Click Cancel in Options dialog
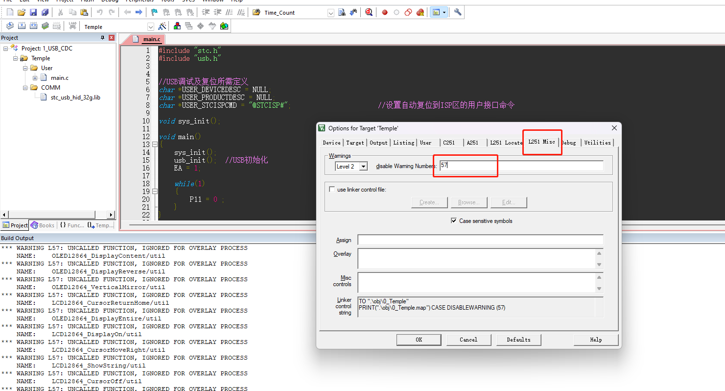This screenshot has height=391, width=725. click(468, 340)
